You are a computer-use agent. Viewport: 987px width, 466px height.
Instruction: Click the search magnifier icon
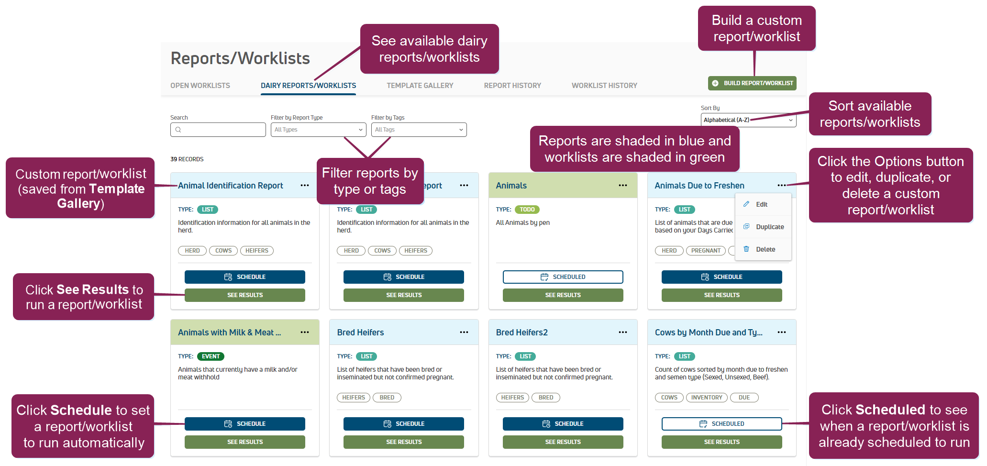pos(178,130)
